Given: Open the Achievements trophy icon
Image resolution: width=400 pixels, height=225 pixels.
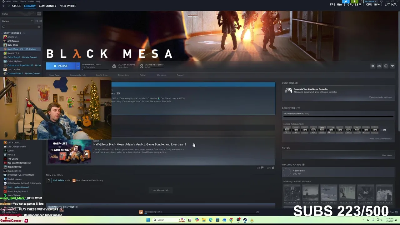Looking at the screenshot, I should point(142,66).
